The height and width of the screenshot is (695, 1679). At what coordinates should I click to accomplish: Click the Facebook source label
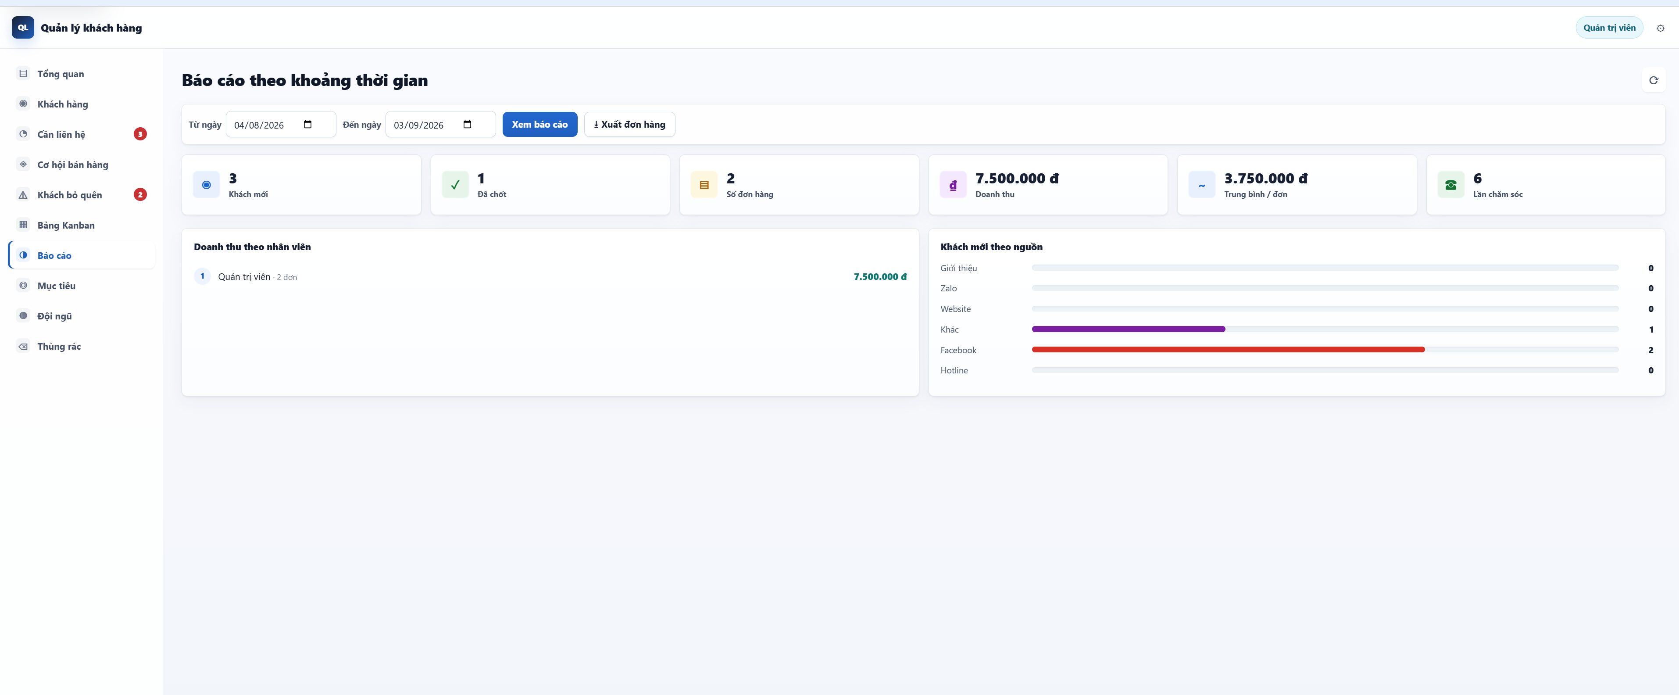958,350
